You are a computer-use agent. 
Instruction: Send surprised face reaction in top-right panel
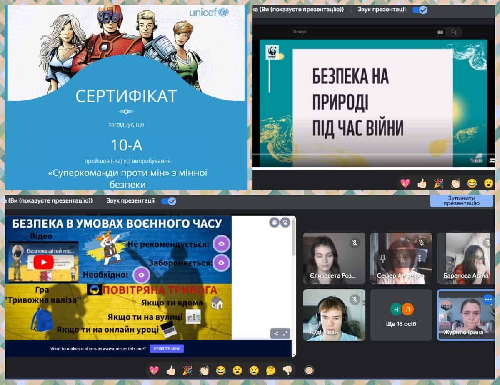click(x=489, y=183)
